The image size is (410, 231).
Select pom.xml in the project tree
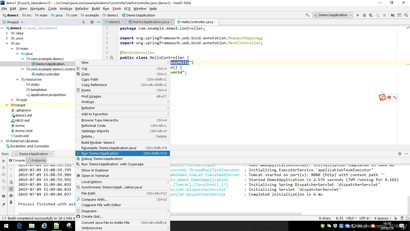(x=22, y=136)
